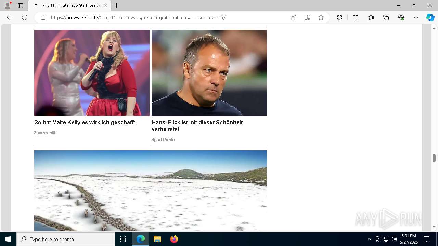Click the address bar URL
Viewport: 438px width, 246px height.
pos(138,17)
